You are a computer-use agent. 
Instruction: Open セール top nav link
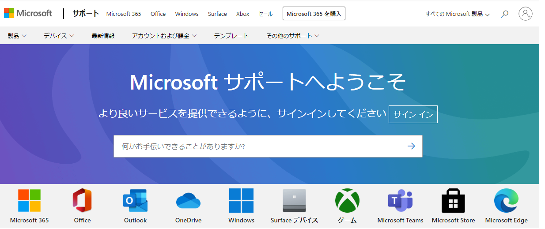pyautogui.click(x=265, y=14)
